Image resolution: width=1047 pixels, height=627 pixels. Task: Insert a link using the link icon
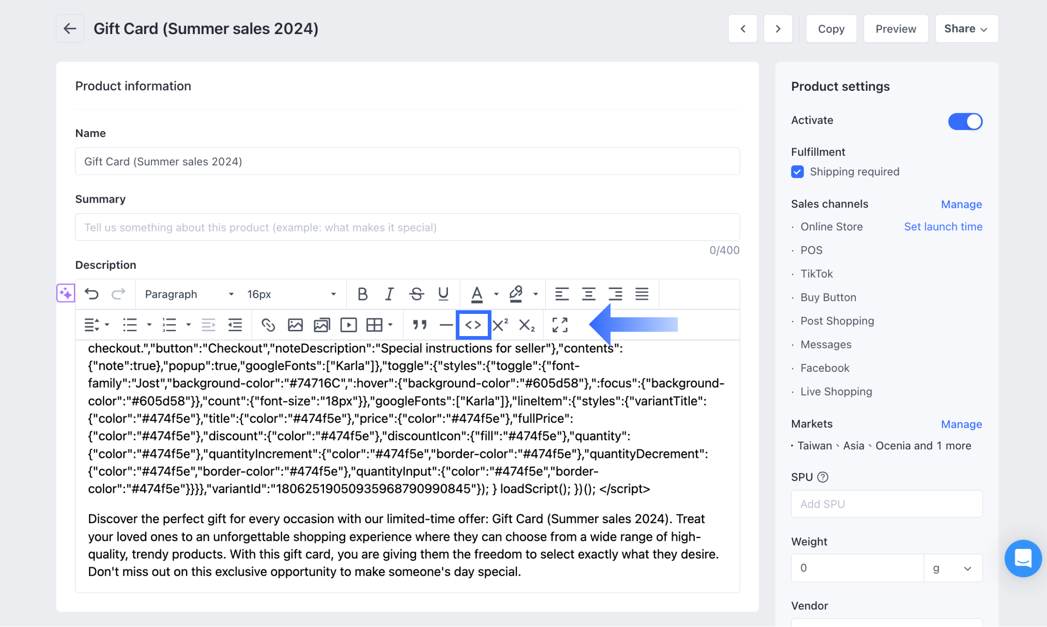tap(268, 325)
